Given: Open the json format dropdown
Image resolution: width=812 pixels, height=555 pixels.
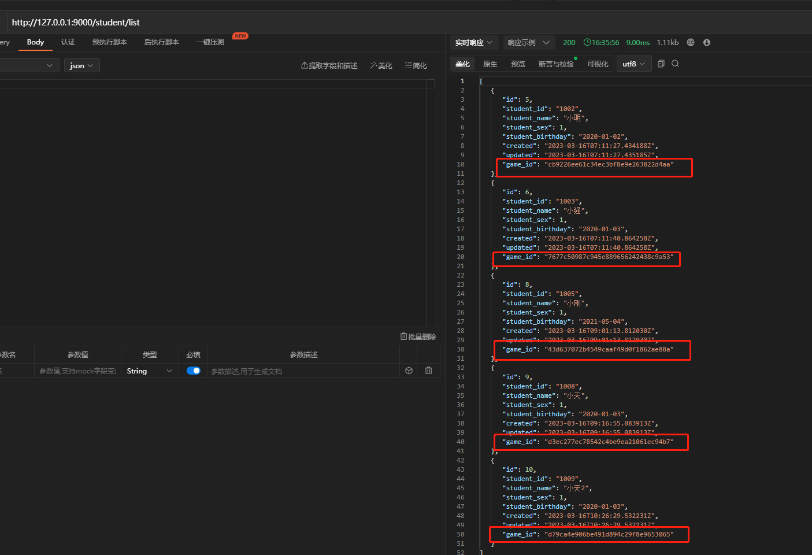Looking at the screenshot, I should click(x=81, y=65).
